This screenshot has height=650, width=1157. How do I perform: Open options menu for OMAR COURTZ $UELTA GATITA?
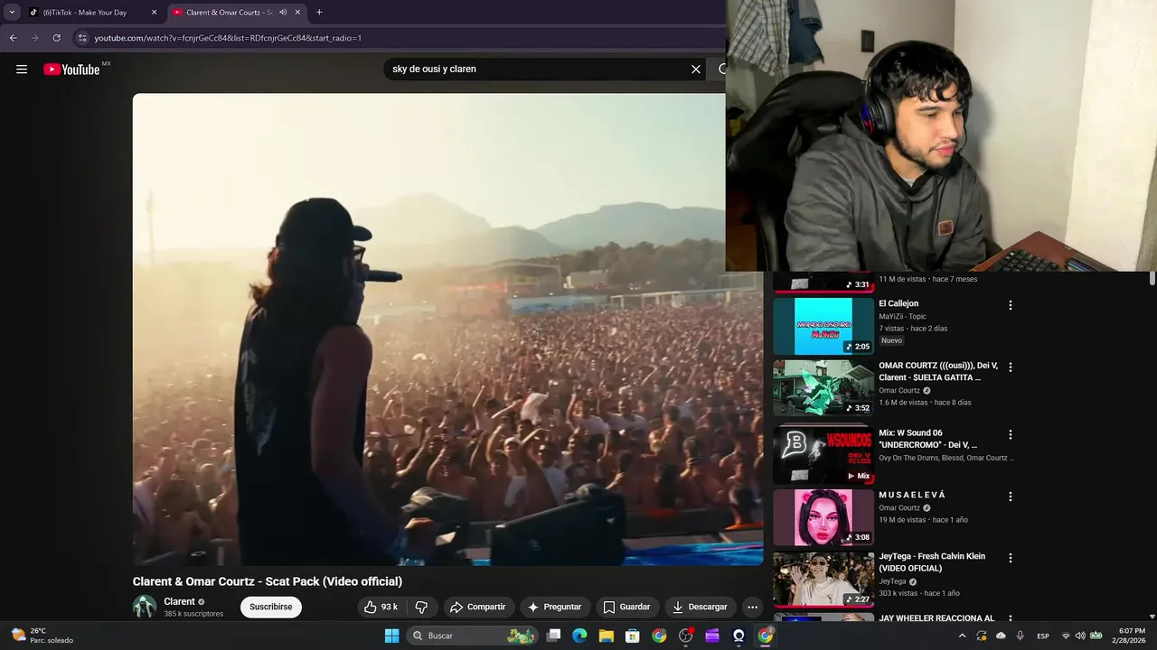(1011, 367)
